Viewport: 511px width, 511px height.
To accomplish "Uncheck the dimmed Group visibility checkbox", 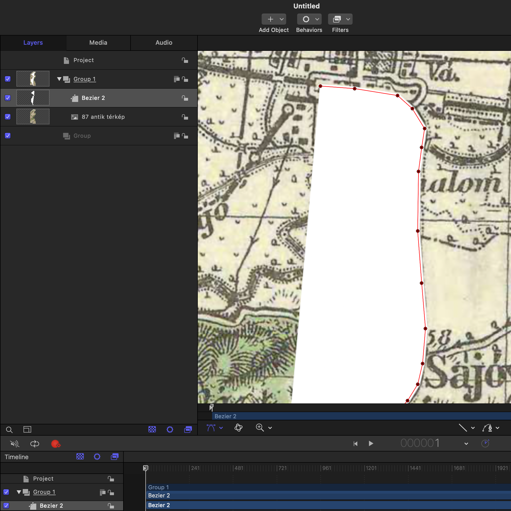I will click(8, 136).
